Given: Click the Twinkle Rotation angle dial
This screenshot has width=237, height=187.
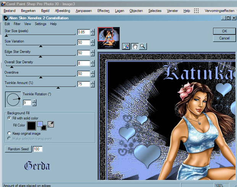Looking at the screenshot, I should (13, 100).
